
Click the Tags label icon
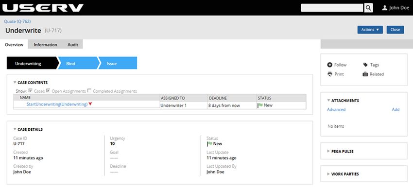click(x=365, y=65)
